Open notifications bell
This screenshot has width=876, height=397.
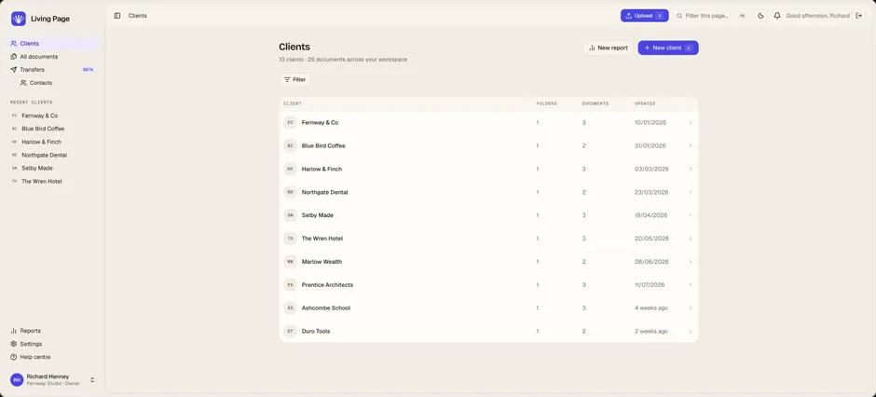click(x=777, y=16)
